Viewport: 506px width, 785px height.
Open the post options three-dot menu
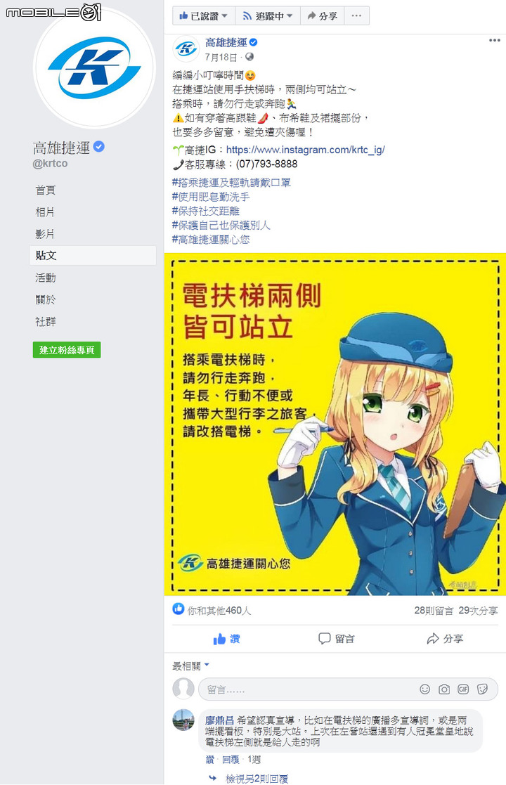[495, 41]
